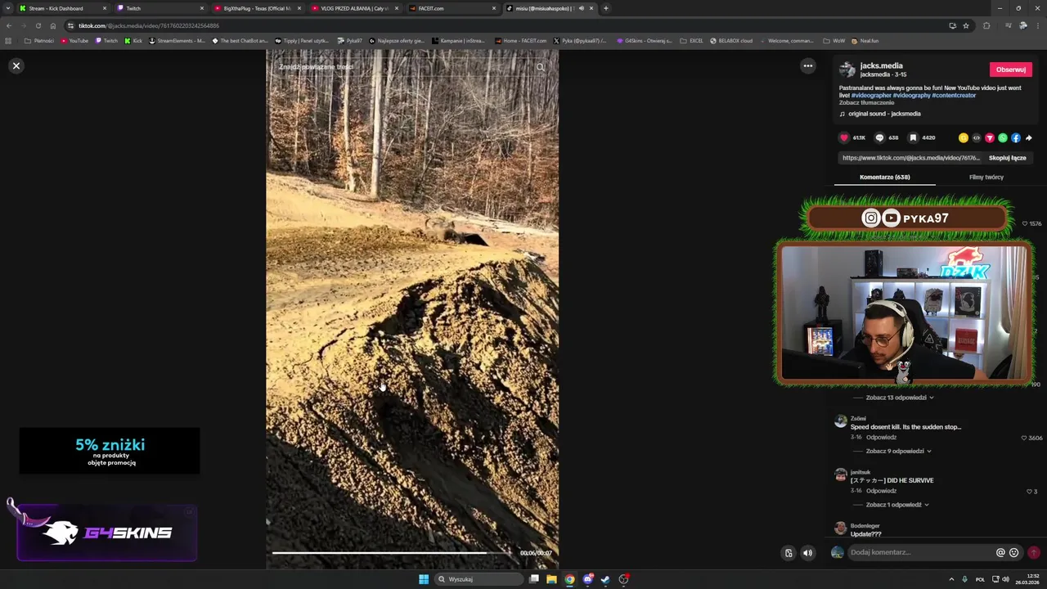Select the 'Komentarze (638)' tab
Image resolution: width=1047 pixels, height=589 pixels.
884,177
